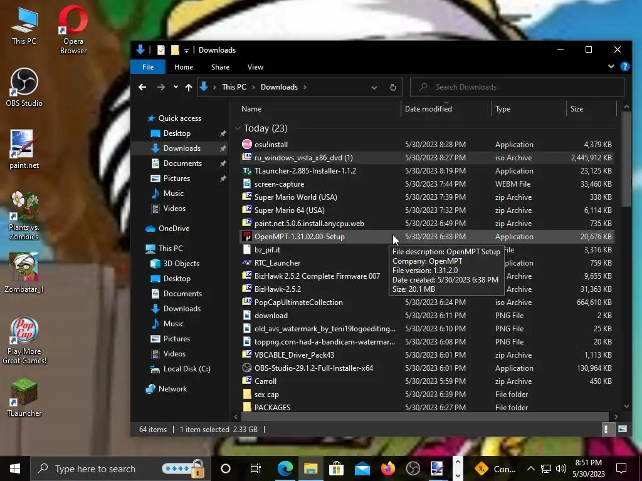Image resolution: width=642 pixels, height=481 pixels.
Task: Click This PC in the address breadcrumb
Action: [x=234, y=87]
